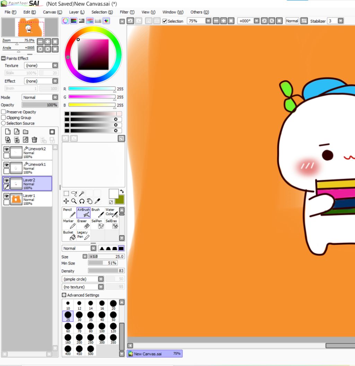Adjust the layer Opacity slider
This screenshot has width=355, height=366.
pos(40,105)
